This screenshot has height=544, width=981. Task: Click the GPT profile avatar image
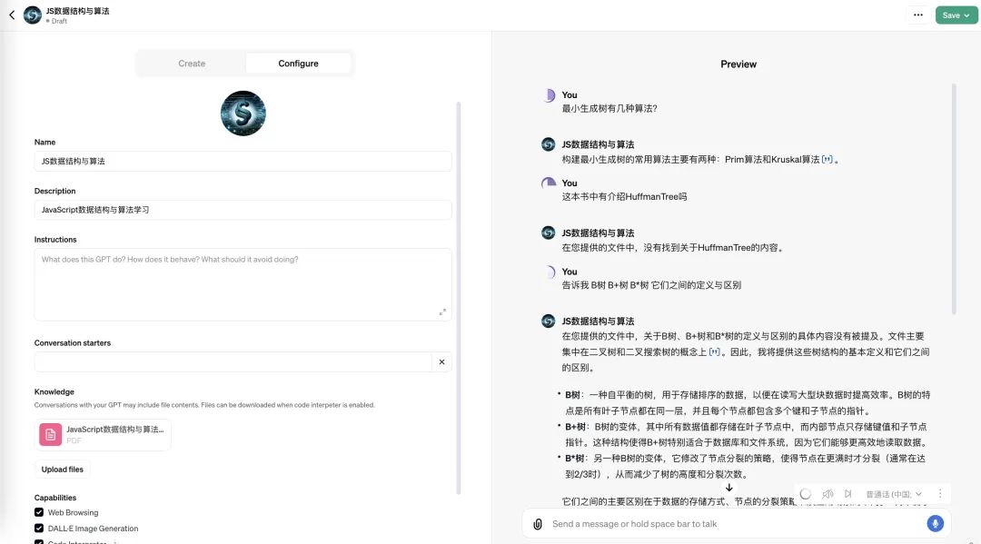243,114
